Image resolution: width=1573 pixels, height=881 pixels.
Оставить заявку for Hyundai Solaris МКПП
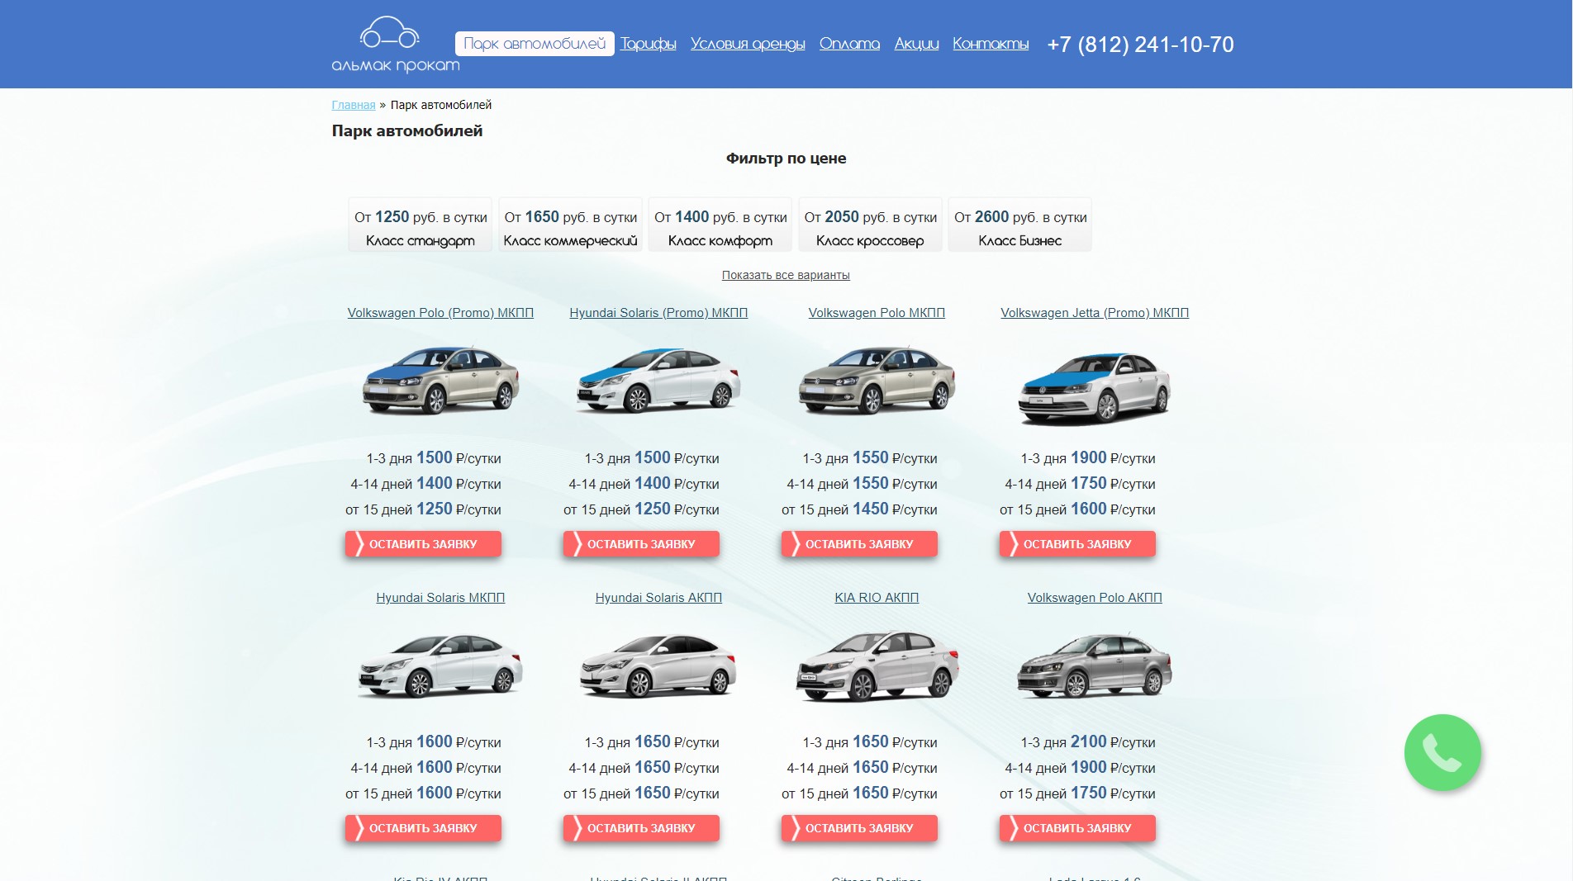pyautogui.click(x=423, y=828)
